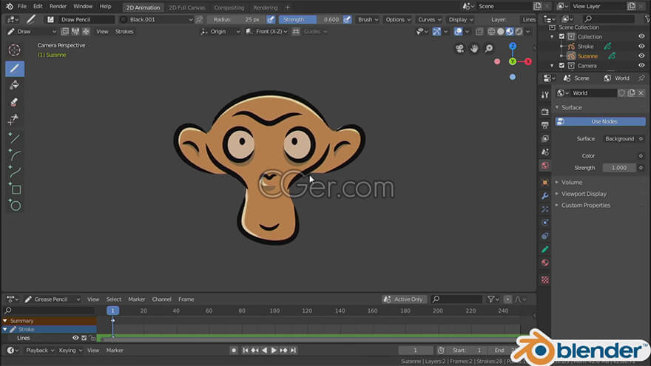Adjust the brush Strength 0.600 slider

click(311, 19)
